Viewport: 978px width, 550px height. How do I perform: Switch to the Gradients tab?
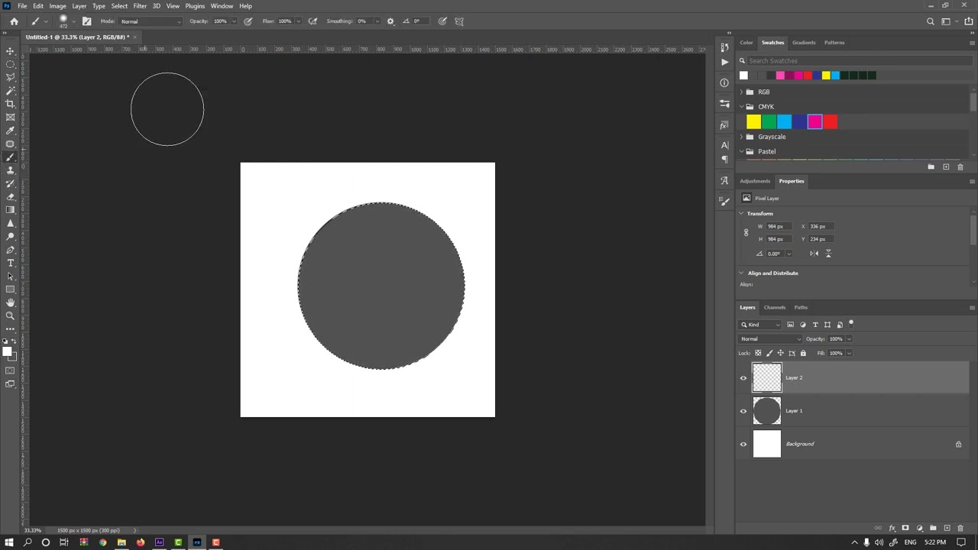804,43
